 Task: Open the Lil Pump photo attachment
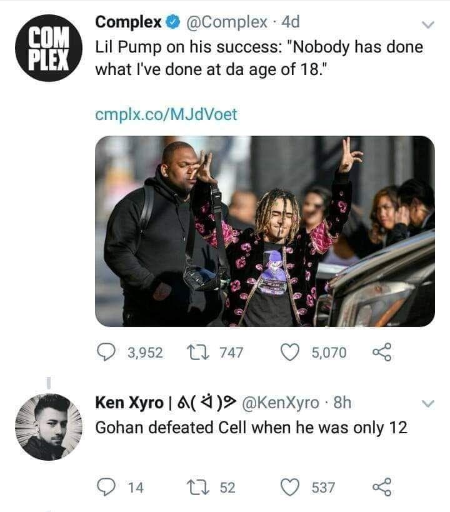click(264, 231)
